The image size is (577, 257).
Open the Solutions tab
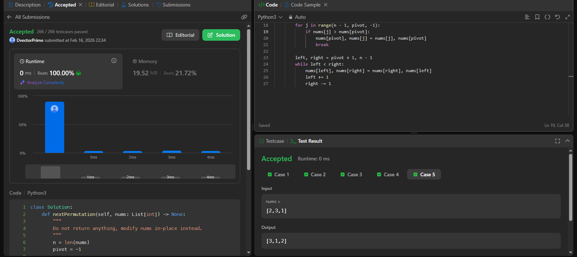[135, 5]
